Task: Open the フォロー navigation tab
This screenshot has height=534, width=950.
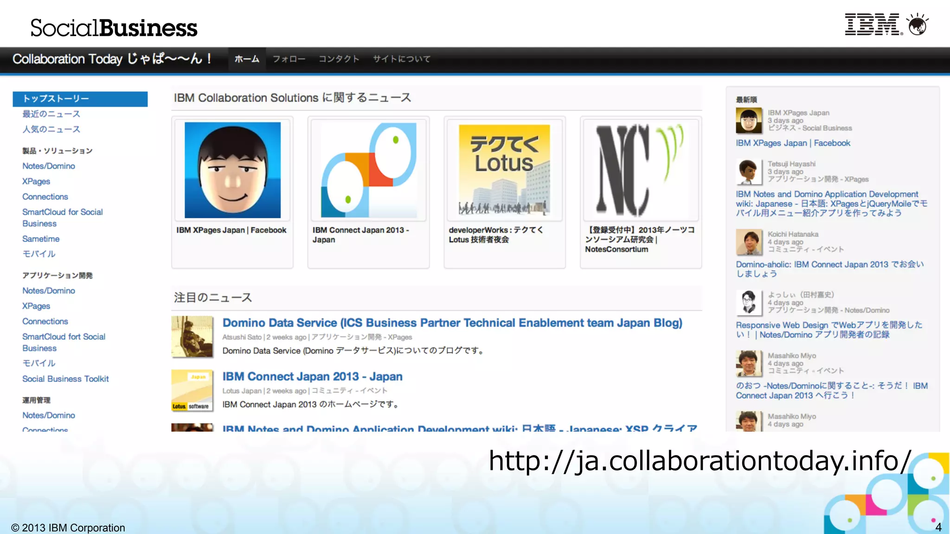Action: pyautogui.click(x=289, y=59)
